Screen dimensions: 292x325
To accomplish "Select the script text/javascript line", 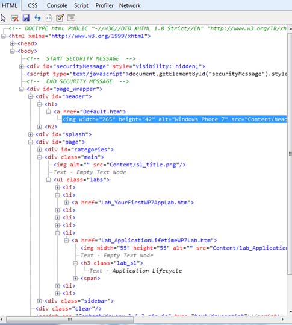I will tap(157, 74).
